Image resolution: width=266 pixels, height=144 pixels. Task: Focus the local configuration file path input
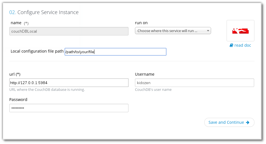click(x=115, y=52)
